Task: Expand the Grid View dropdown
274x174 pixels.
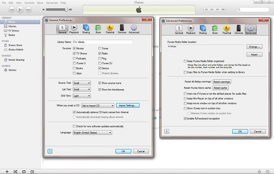Action: pyautogui.click(x=82, y=96)
